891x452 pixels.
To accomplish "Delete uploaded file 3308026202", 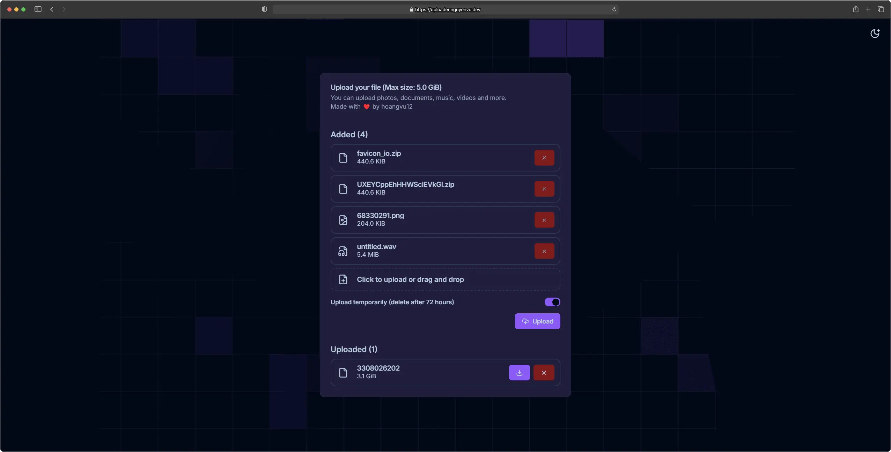I will click(544, 373).
